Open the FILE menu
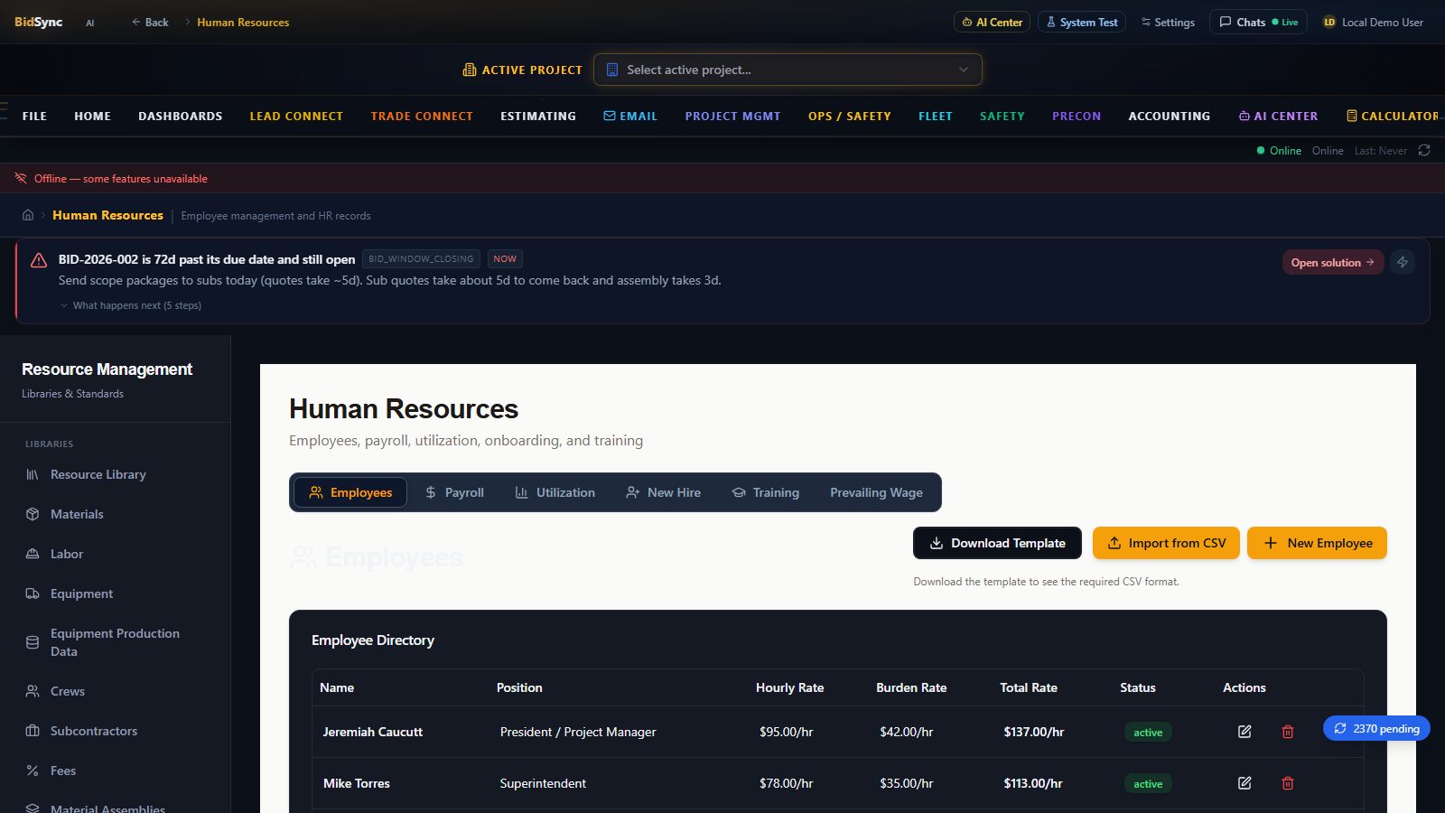The image size is (1445, 813). pos(34,116)
